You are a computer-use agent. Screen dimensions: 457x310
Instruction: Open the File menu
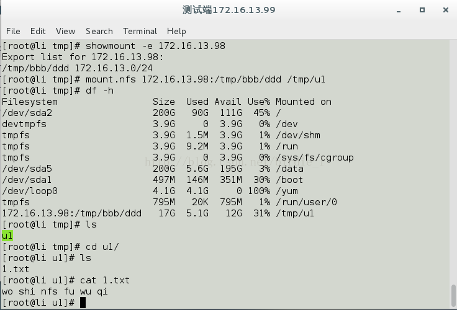point(13,31)
